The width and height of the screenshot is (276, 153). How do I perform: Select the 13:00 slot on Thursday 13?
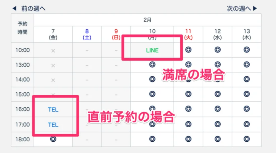pos(247,64)
